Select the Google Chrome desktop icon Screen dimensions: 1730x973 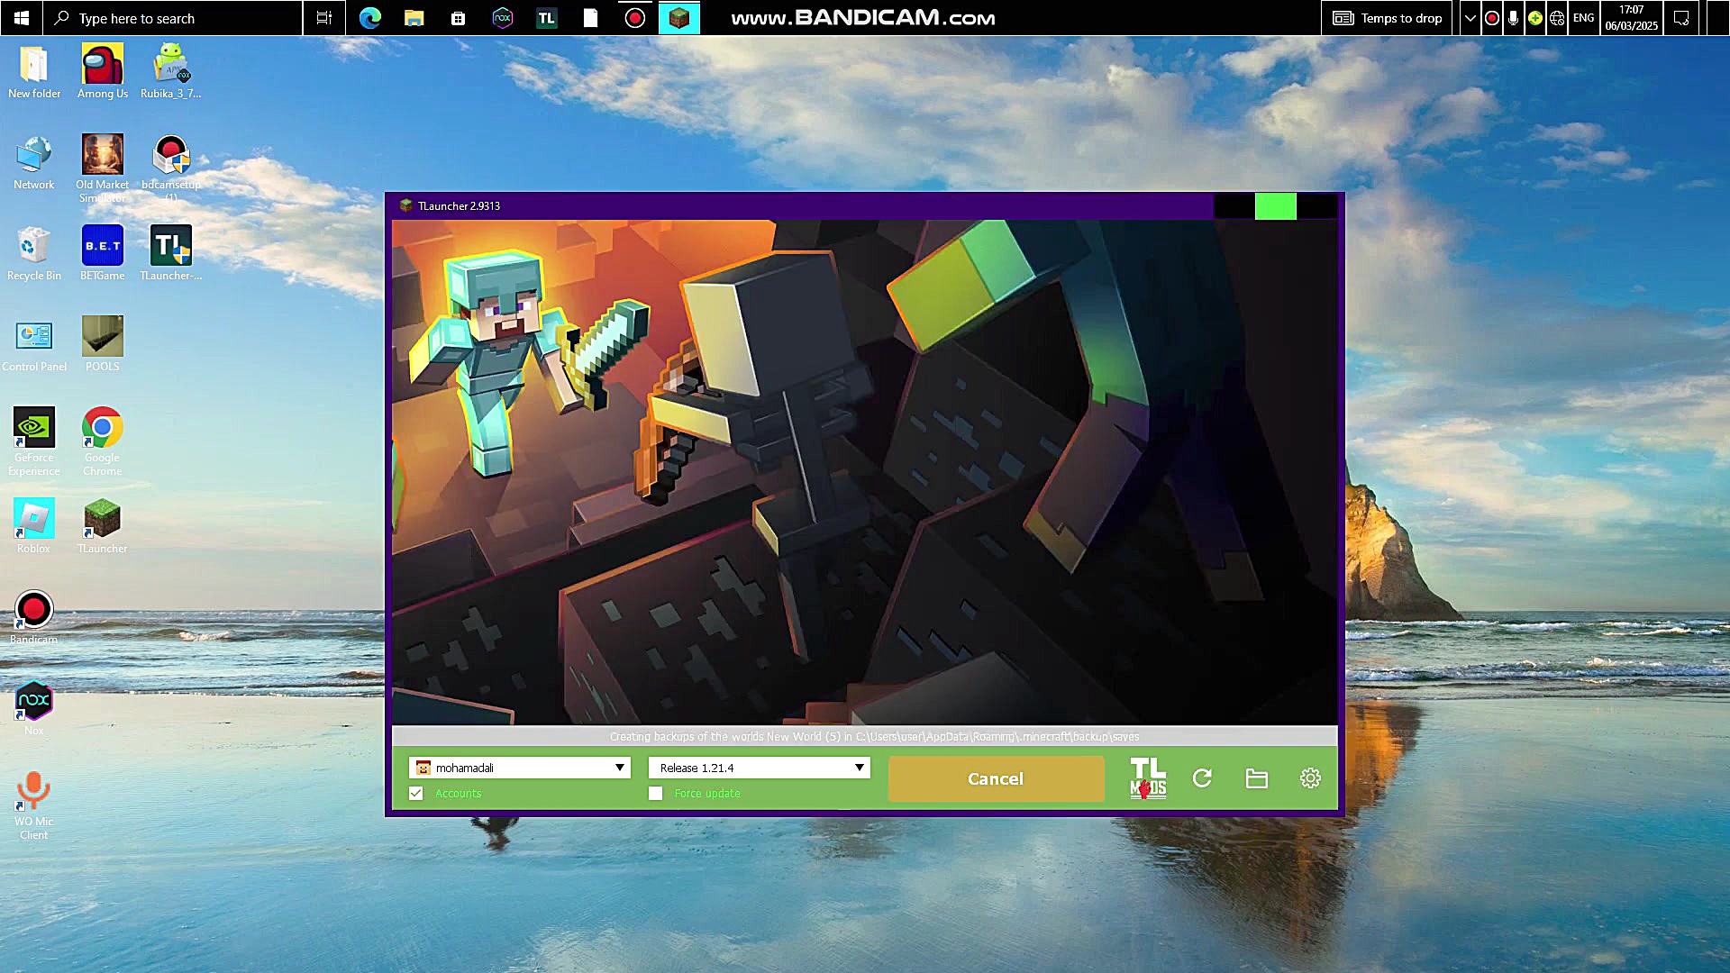[x=103, y=441]
